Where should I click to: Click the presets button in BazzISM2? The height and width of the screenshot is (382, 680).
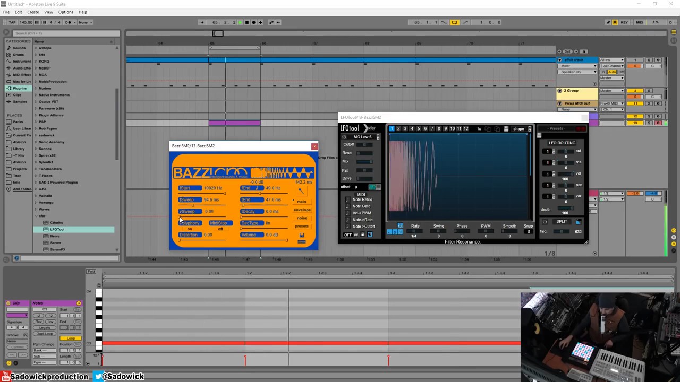302,227
